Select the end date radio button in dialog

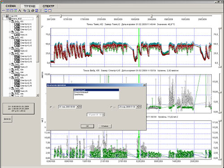coord(111,107)
